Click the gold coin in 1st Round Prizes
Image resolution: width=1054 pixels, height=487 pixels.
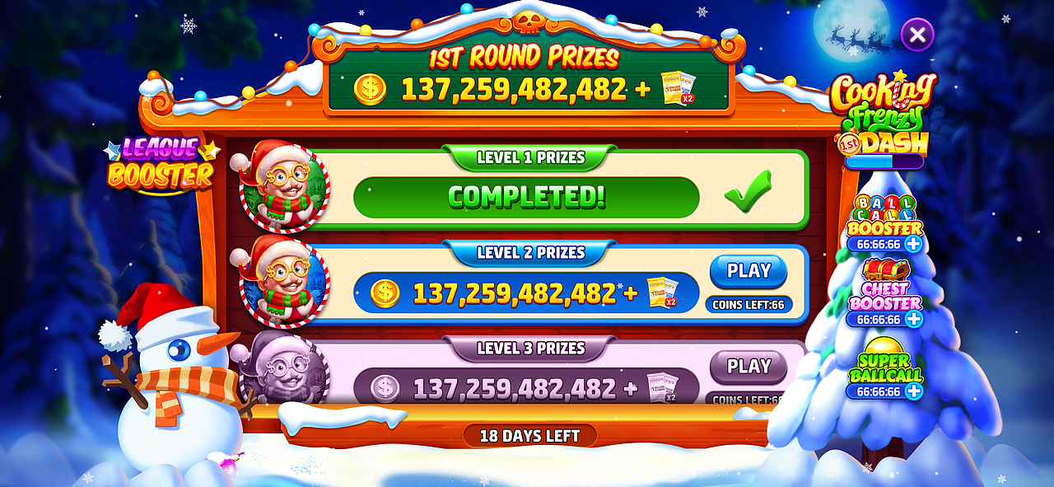pyautogui.click(x=371, y=89)
